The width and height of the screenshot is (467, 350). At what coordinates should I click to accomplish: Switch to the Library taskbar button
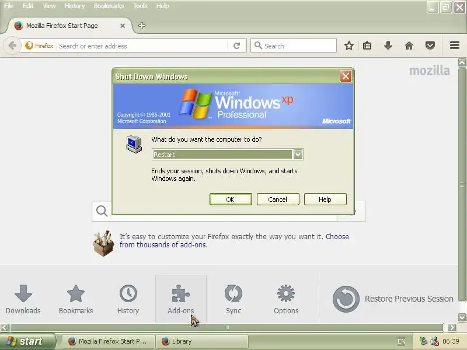(x=202, y=341)
